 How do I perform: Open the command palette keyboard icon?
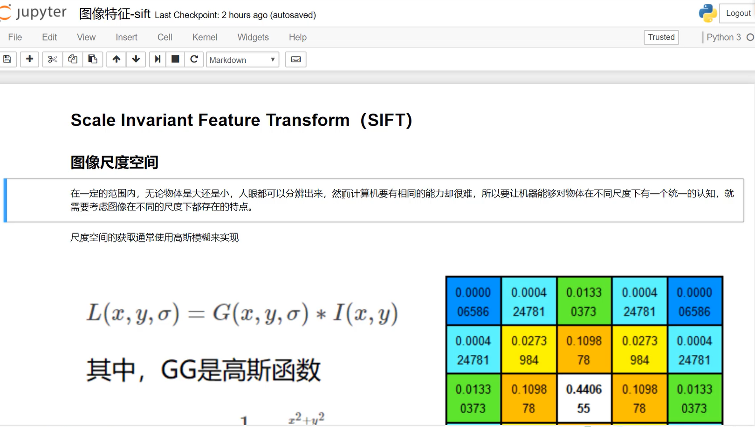click(x=296, y=59)
